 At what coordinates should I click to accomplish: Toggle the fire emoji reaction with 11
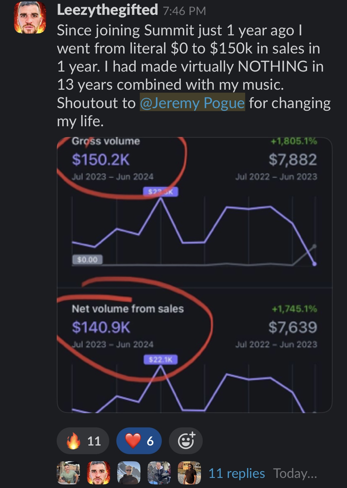point(83,441)
